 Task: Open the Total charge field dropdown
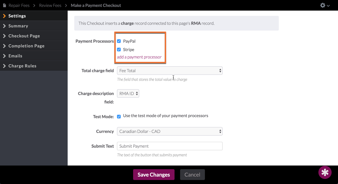click(x=170, y=71)
